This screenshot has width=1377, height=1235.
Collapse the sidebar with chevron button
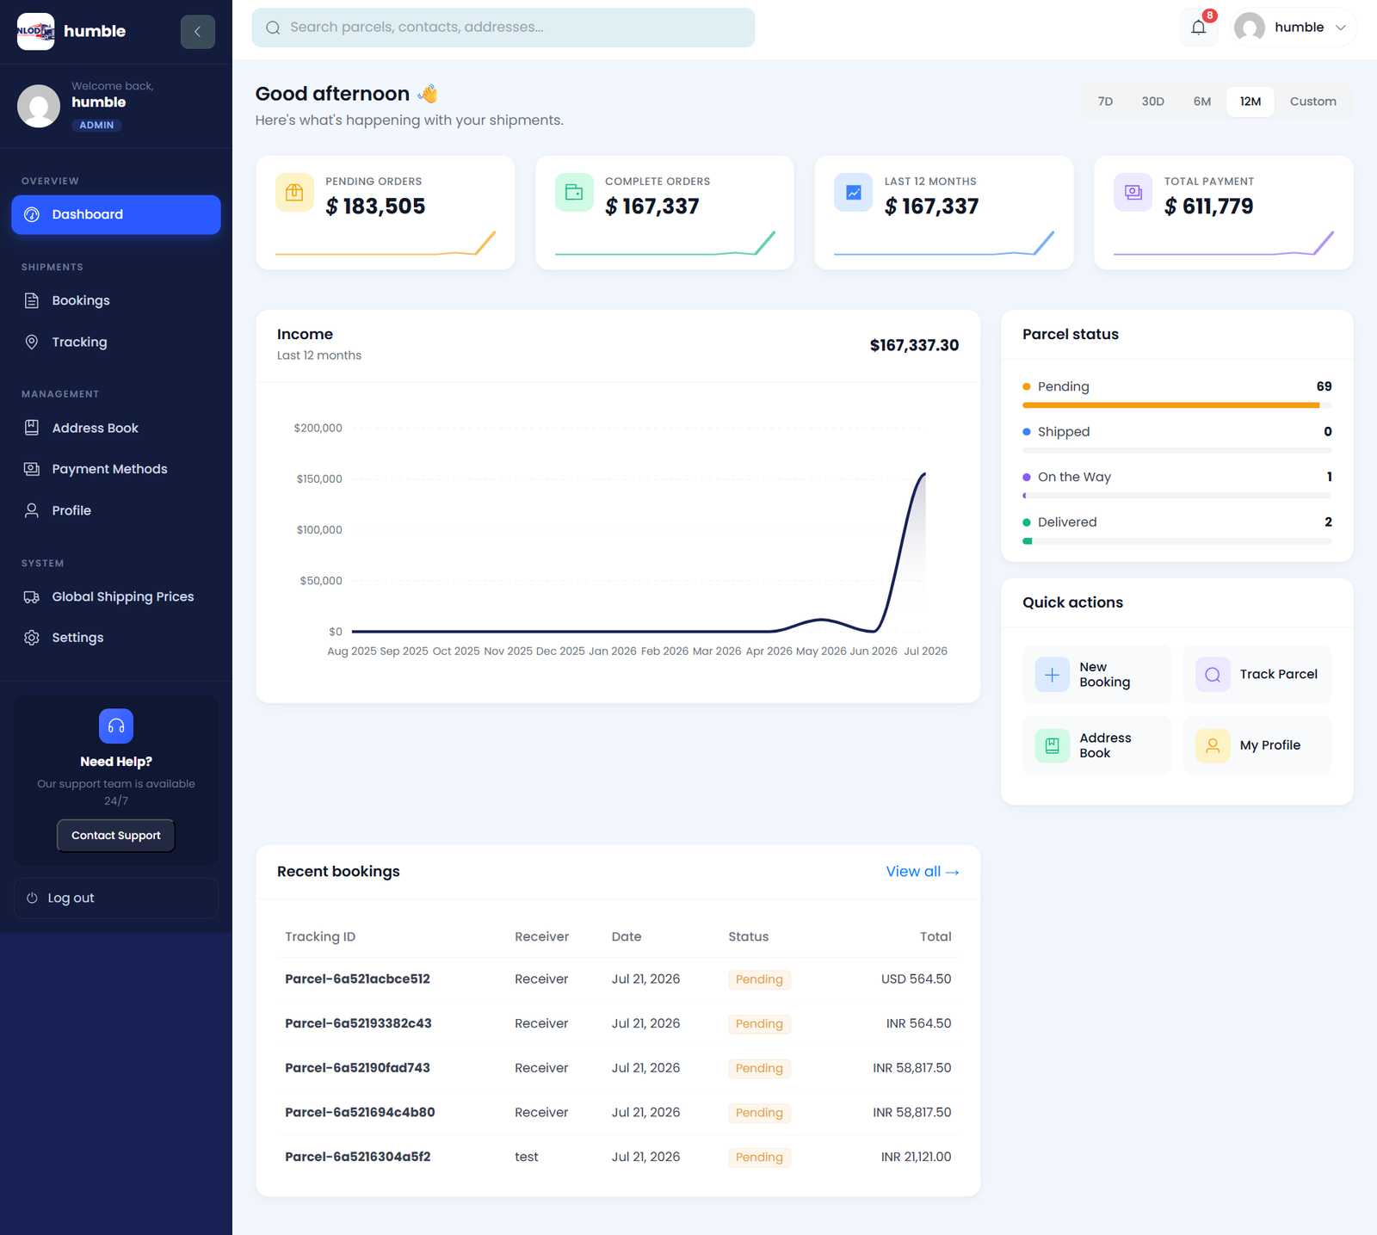point(197,32)
